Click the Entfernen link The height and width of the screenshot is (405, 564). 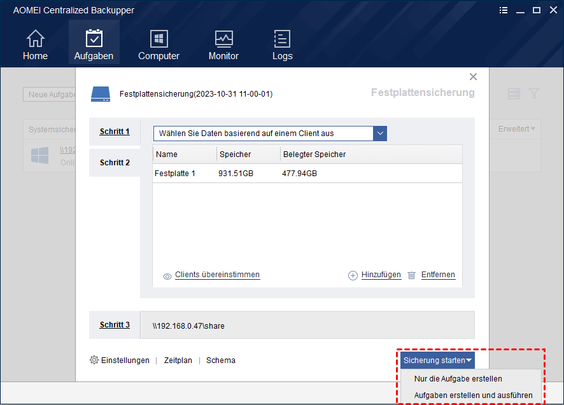click(x=438, y=275)
